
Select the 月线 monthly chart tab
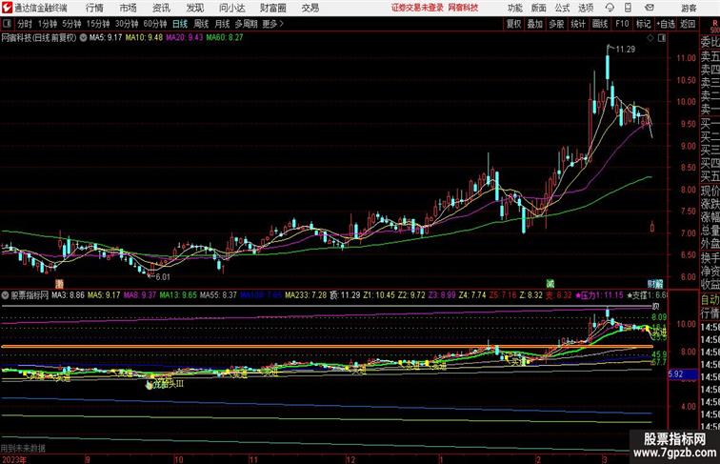coord(222,24)
